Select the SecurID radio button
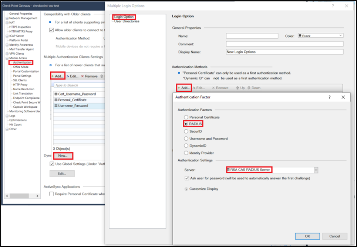357x247 pixels. (x=186, y=131)
